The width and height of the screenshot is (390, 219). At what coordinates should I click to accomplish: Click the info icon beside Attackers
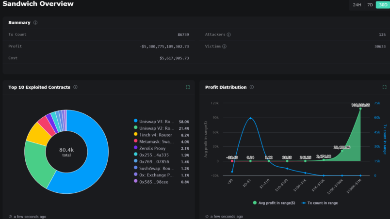pos(229,34)
